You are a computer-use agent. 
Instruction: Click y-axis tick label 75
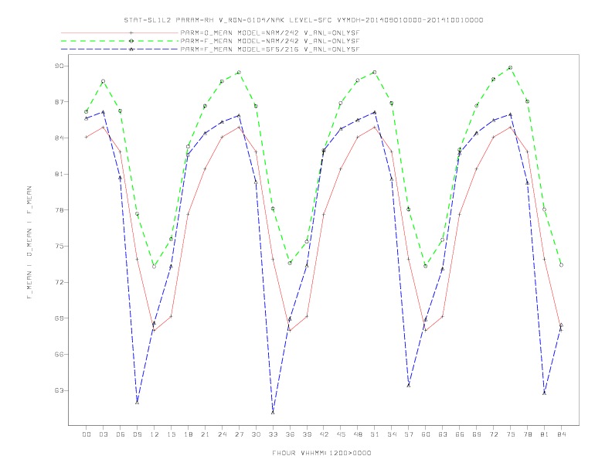[59, 247]
